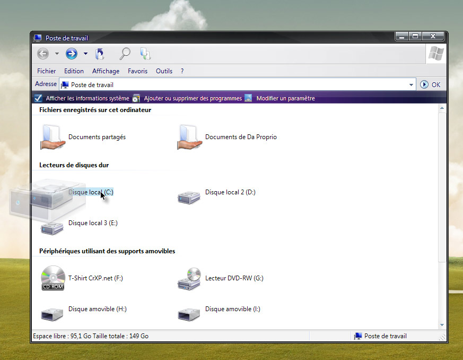Screen dimensions: 463x360
Task: Click the add/remove programs icon
Action: point(136,98)
